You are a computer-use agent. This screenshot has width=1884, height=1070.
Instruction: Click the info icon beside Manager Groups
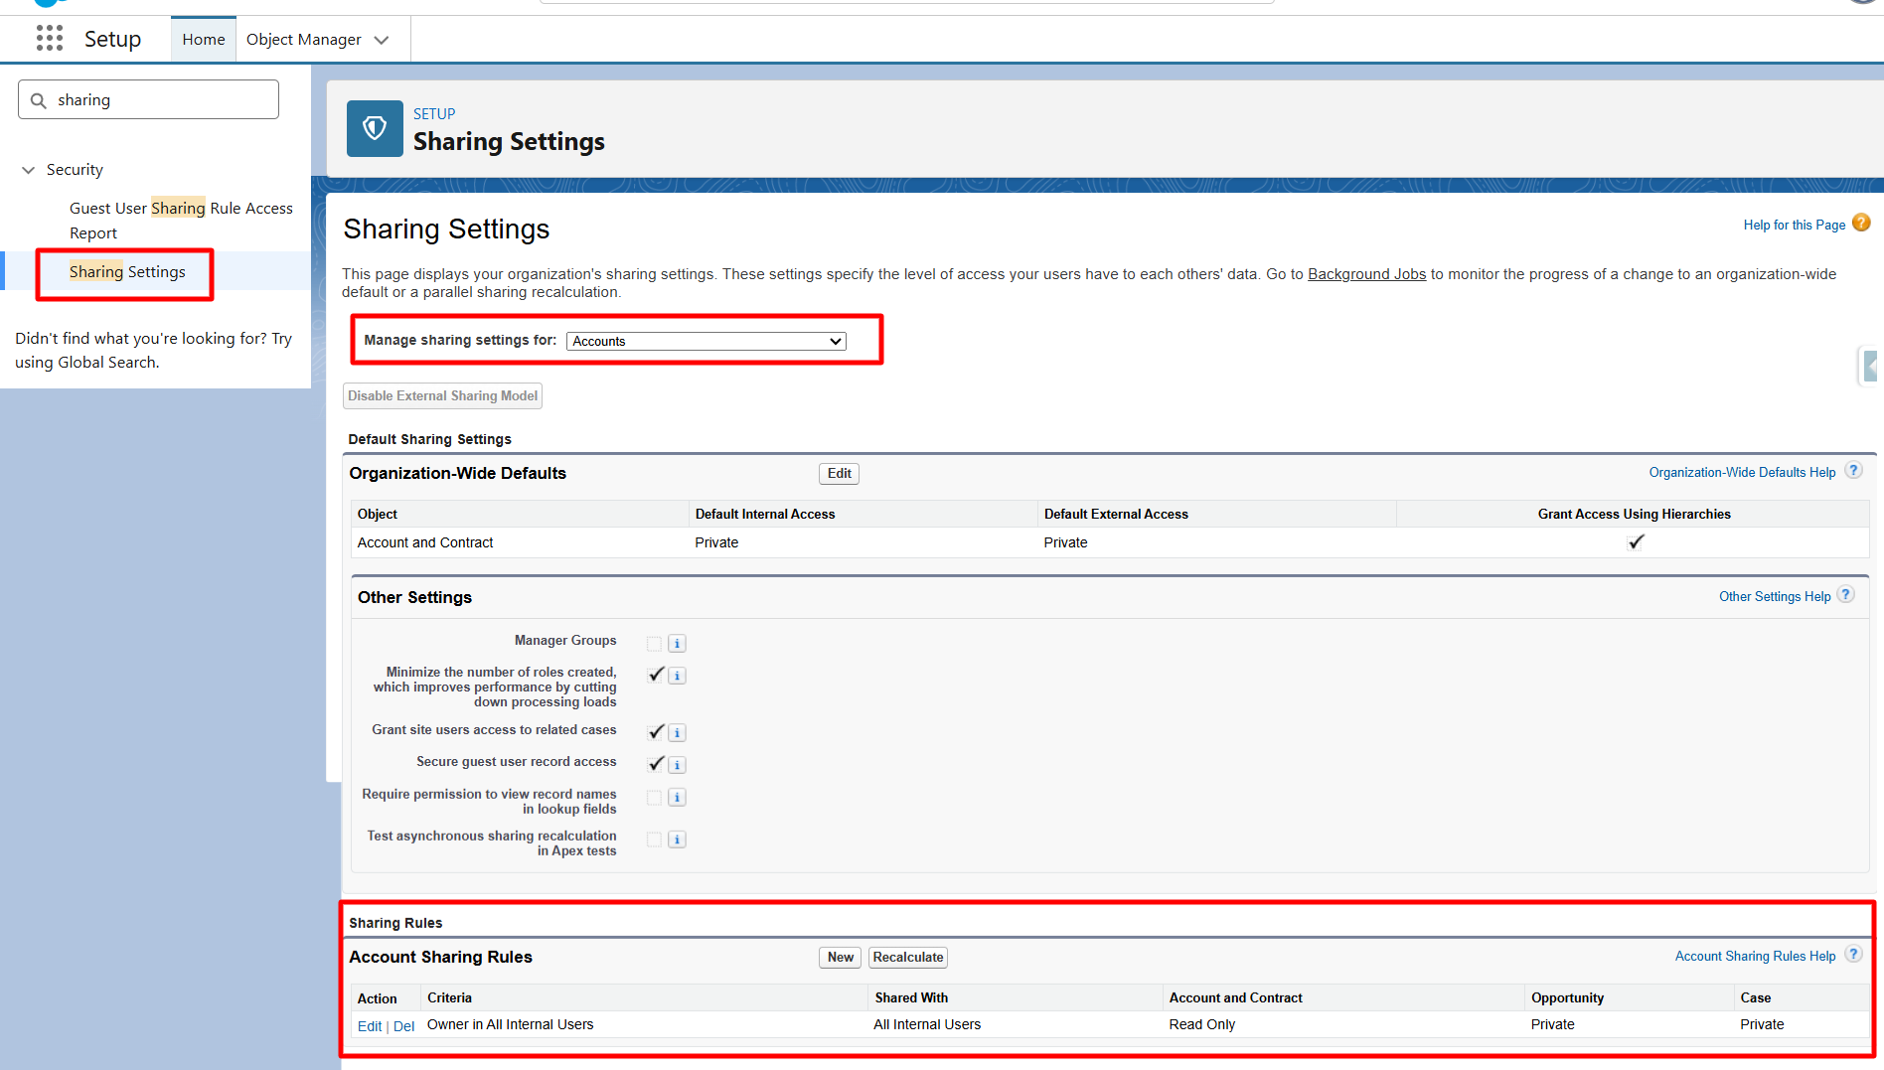(x=677, y=644)
